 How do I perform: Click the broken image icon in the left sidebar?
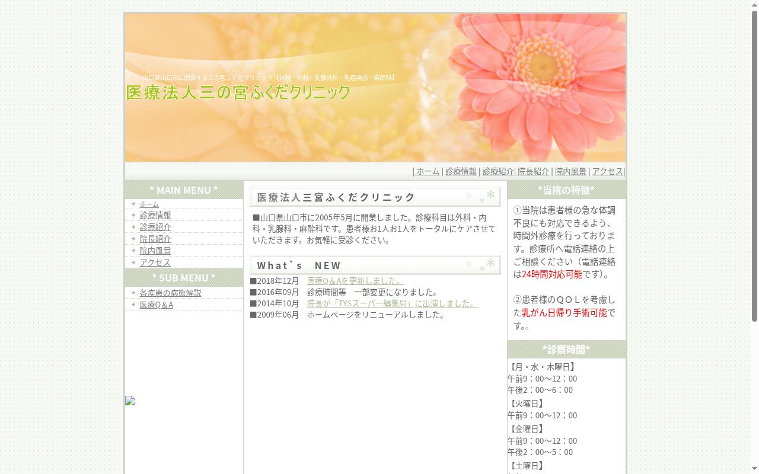pos(130,401)
